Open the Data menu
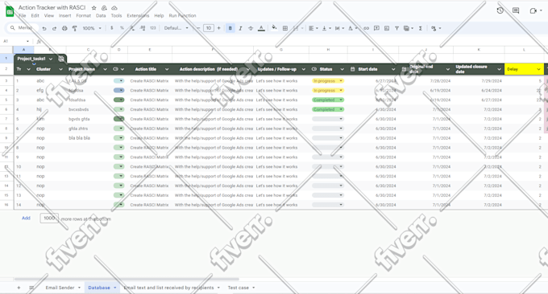Viewport: 548px width, 294px height. (x=101, y=16)
